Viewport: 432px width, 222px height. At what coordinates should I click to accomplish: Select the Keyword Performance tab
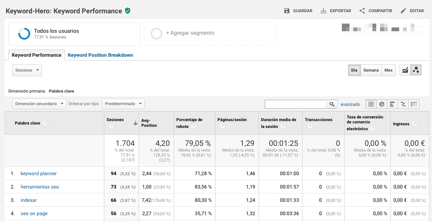(37, 55)
